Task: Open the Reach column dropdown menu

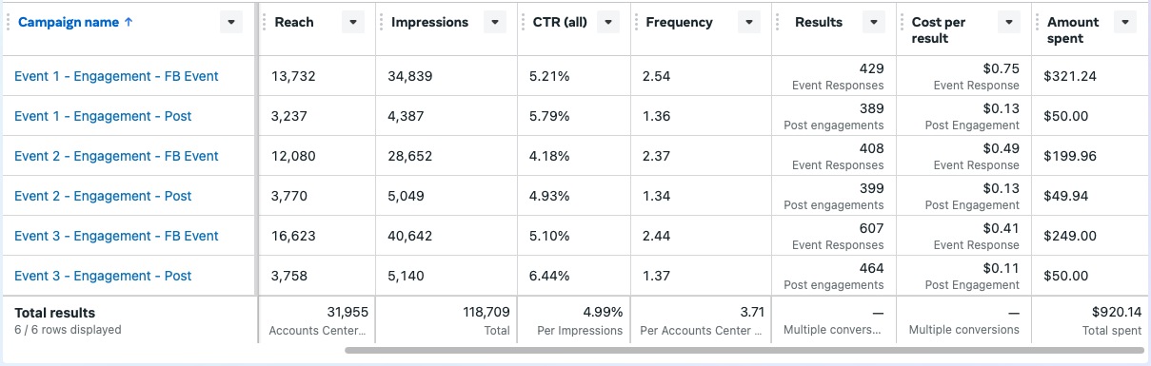Action: 353,23
